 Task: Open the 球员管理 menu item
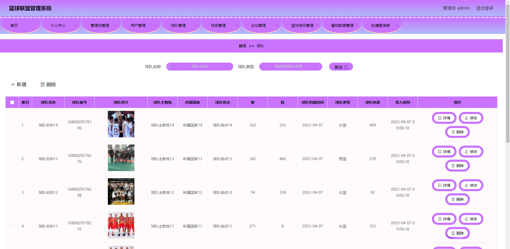(x=222, y=25)
